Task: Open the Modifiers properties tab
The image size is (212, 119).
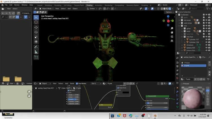Action: point(178,92)
